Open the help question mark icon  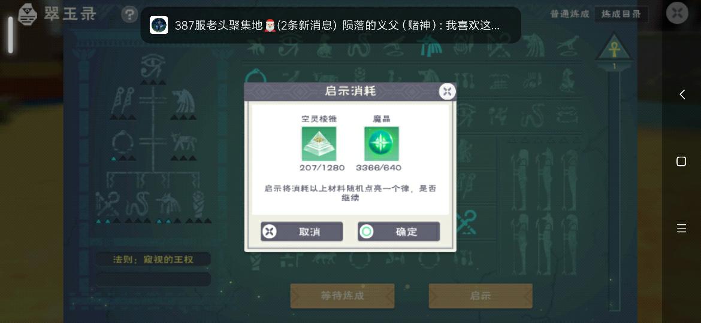click(x=129, y=15)
